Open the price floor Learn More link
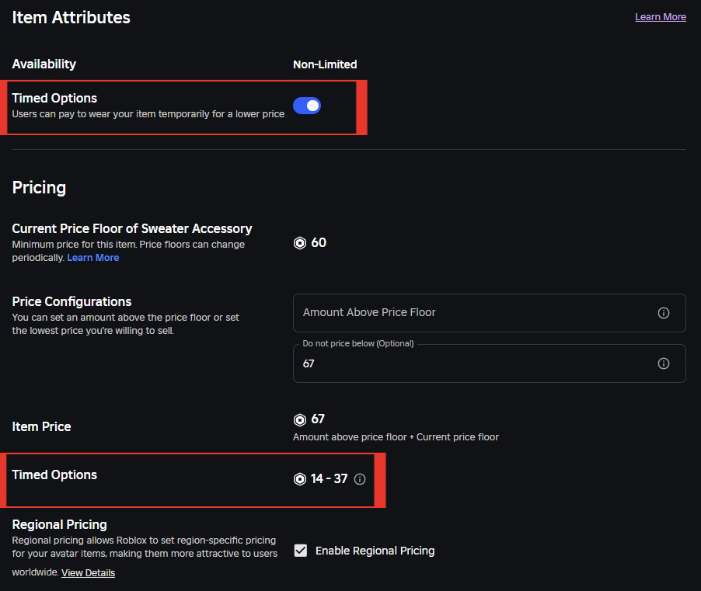Viewport: 701px width, 591px height. click(x=93, y=258)
